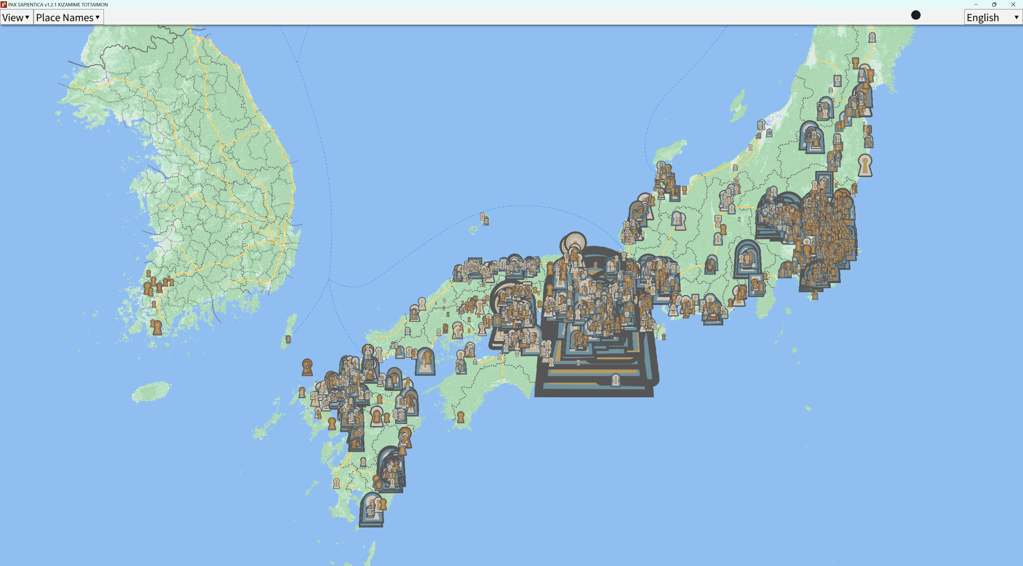This screenshot has width=1023, height=566.
Task: Open the Place Names menu
Action: pyautogui.click(x=68, y=18)
